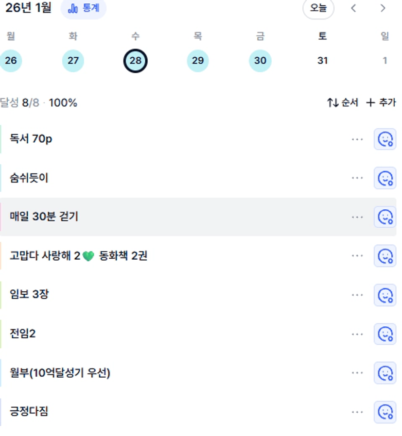Expand more options for 매일 30분 걷기

point(357,217)
